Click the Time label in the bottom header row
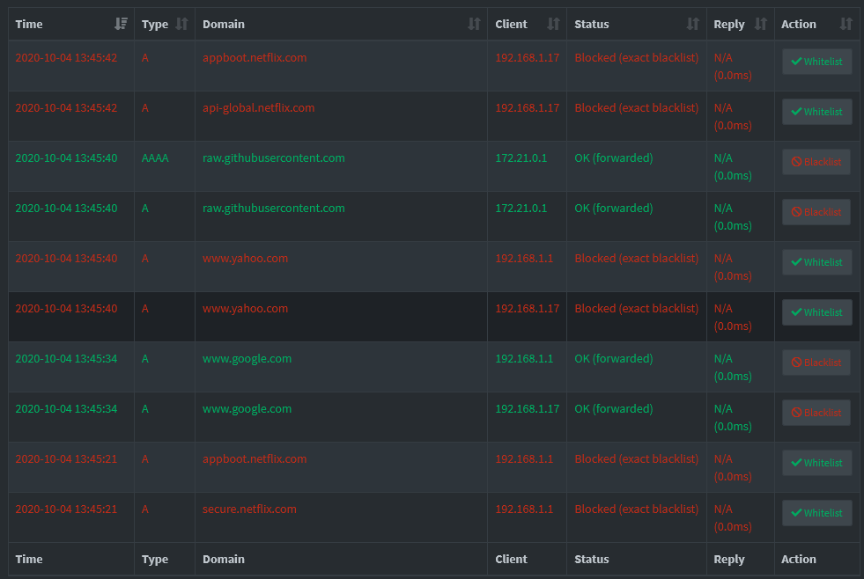This screenshot has width=864, height=579. (29, 559)
